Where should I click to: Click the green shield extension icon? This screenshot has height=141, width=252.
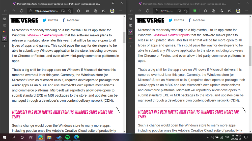coord(195,11)
